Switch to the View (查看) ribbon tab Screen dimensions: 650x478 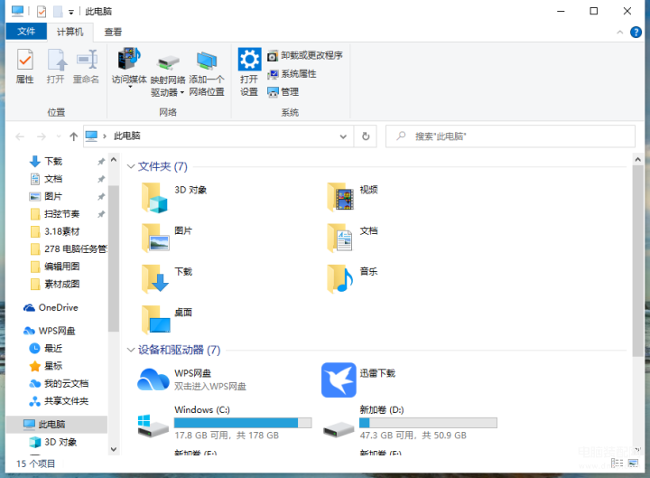click(x=113, y=32)
